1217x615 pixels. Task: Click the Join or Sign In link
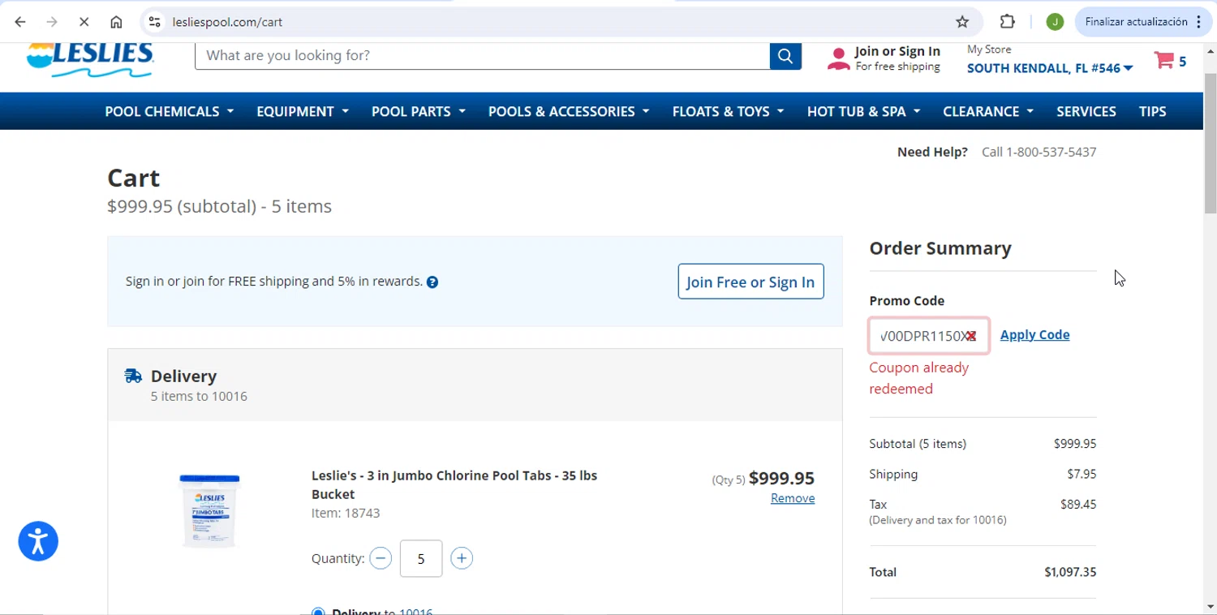(x=897, y=51)
